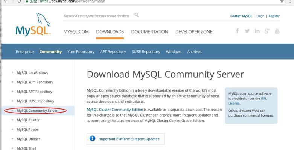Reload the page with refresh icon
The height and width of the screenshot is (150, 294).
pyautogui.click(x=19, y=1)
